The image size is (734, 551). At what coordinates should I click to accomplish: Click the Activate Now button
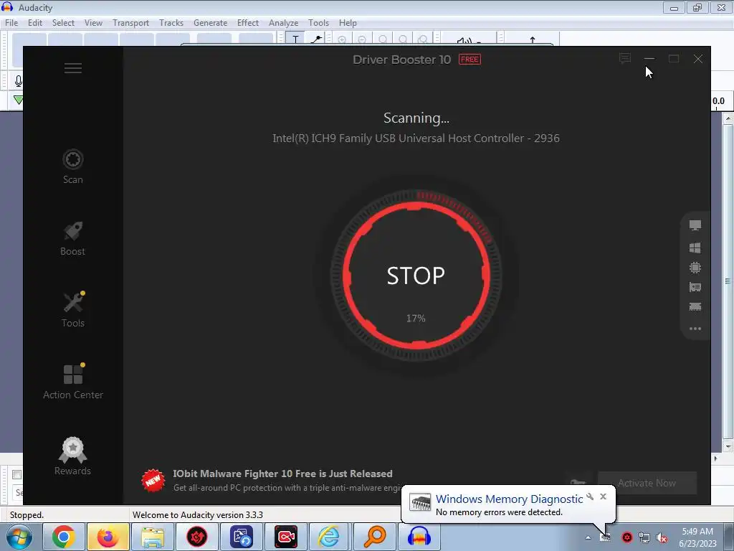coord(647,483)
